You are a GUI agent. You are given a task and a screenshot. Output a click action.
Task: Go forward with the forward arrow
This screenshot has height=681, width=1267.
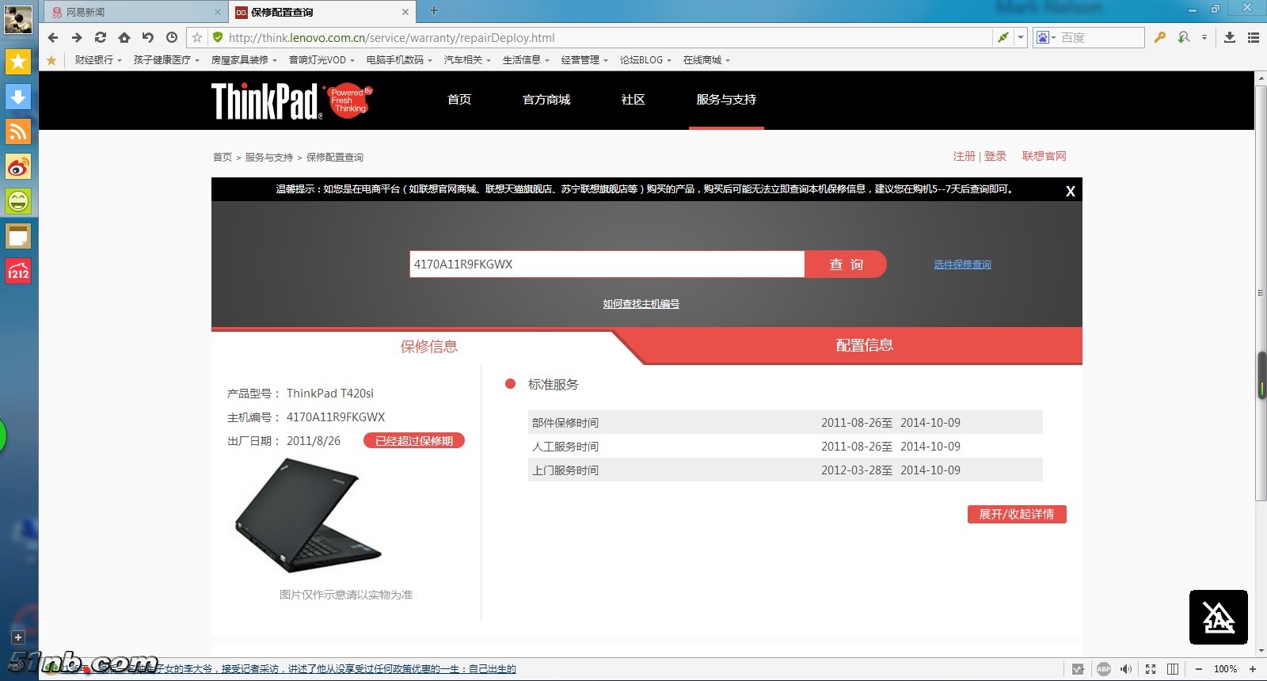coord(77,37)
